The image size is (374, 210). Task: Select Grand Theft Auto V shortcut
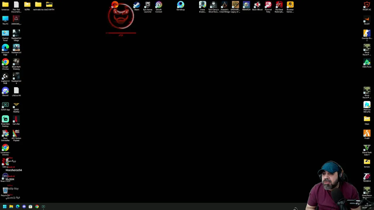point(367,150)
